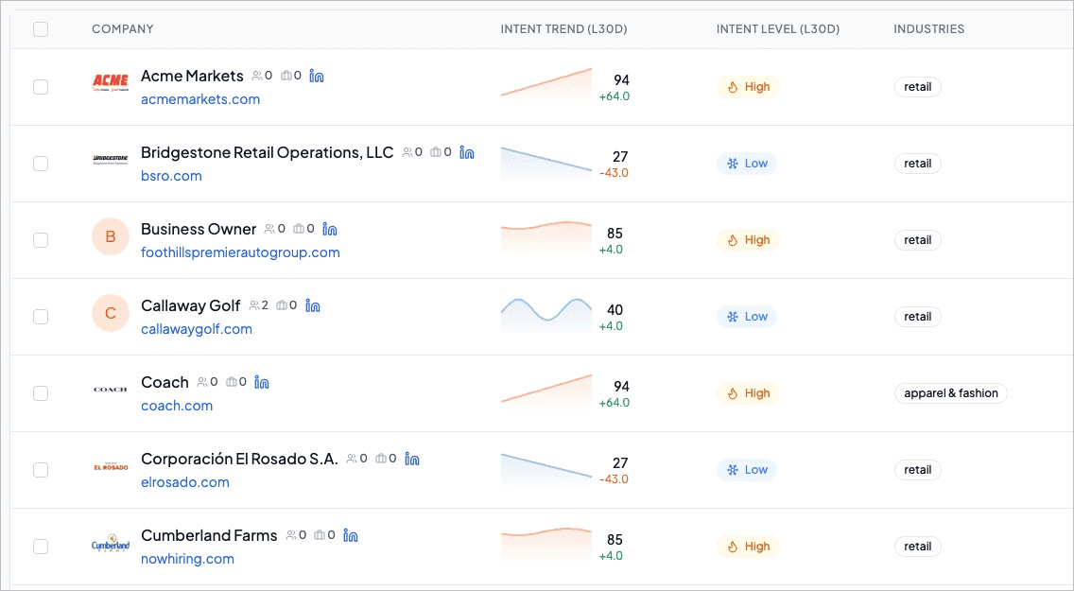The image size is (1074, 591).
Task: Click contacts people icon for Acme Markets
Action: point(257,76)
